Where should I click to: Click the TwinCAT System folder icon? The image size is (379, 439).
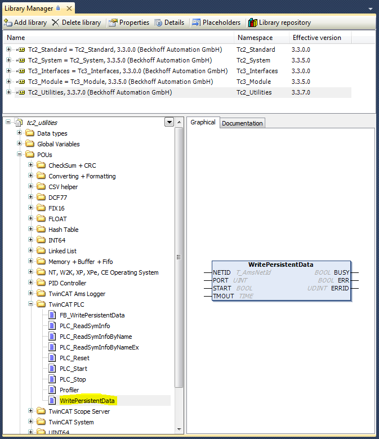tap(41, 422)
